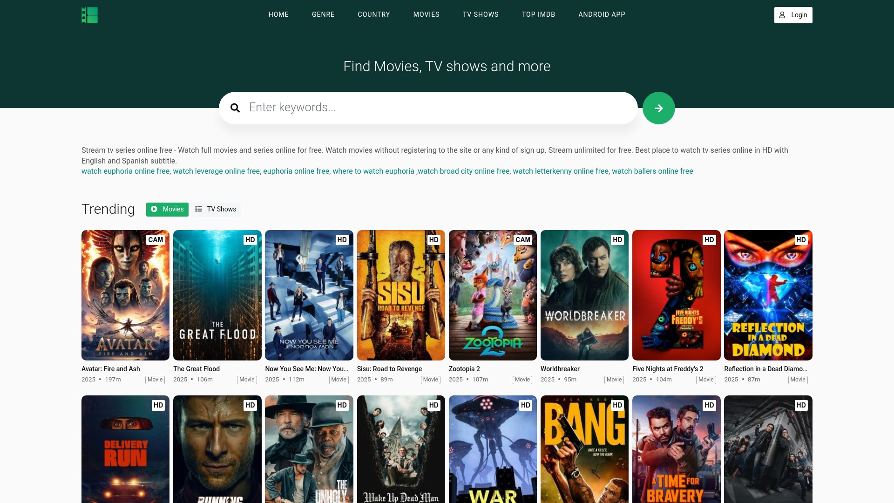Open the 'where to watch euphoria' link
Screen dimensions: 894x503
tap(373, 171)
